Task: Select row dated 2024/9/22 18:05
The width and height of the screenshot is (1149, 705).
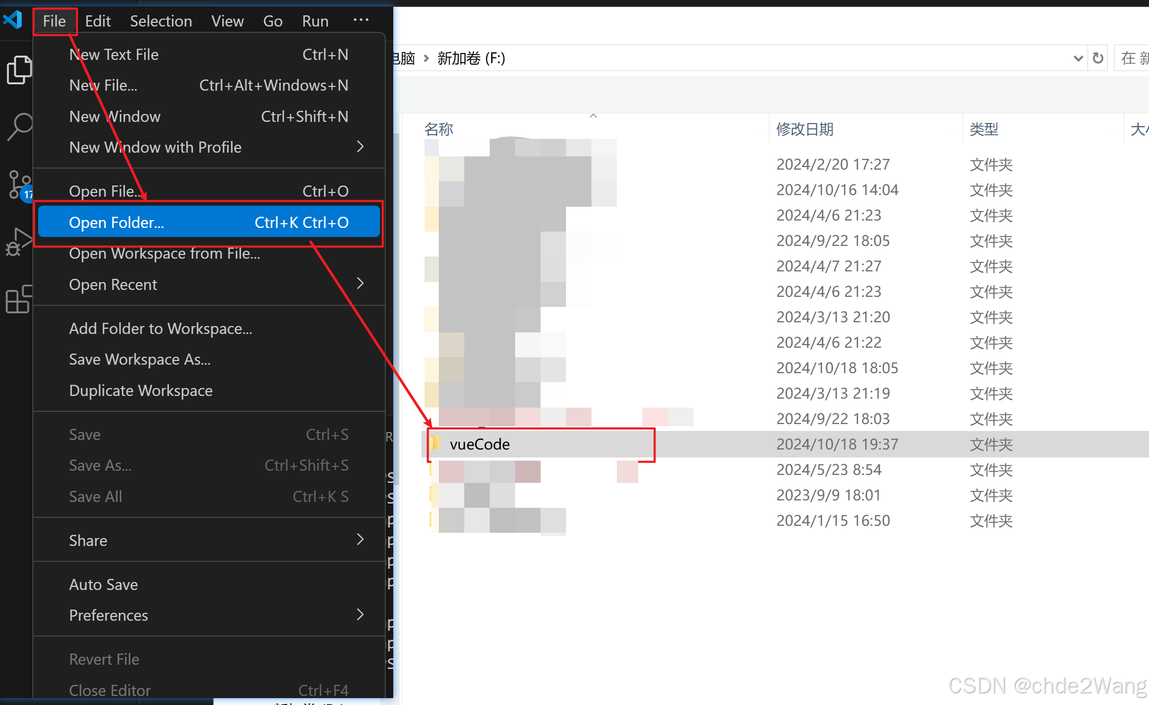Action: pos(784,241)
